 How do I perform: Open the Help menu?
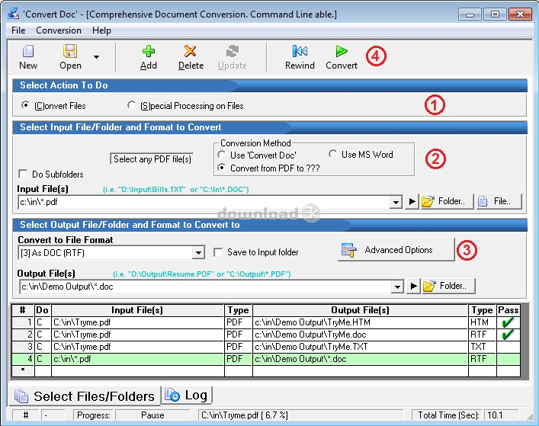(101, 30)
